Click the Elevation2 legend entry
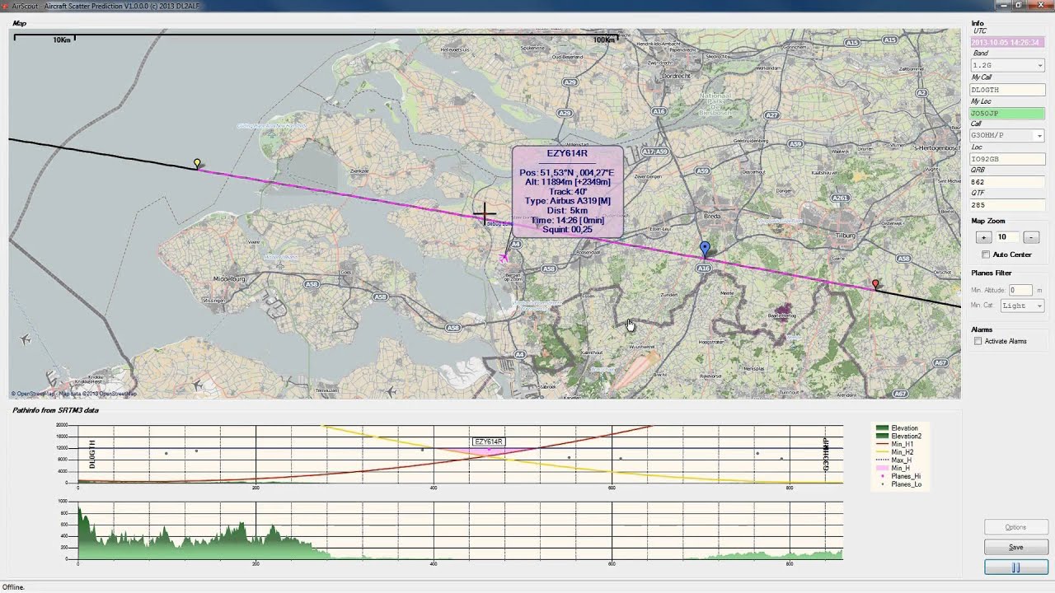Screen dimensions: 1055x593 tap(898, 437)
